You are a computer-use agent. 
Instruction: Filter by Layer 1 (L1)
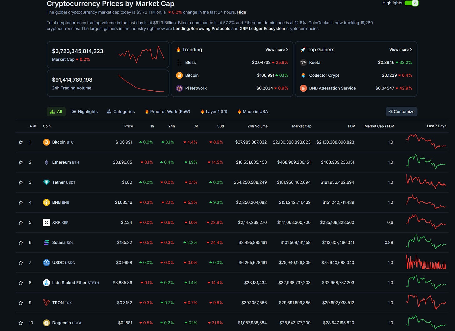214,112
